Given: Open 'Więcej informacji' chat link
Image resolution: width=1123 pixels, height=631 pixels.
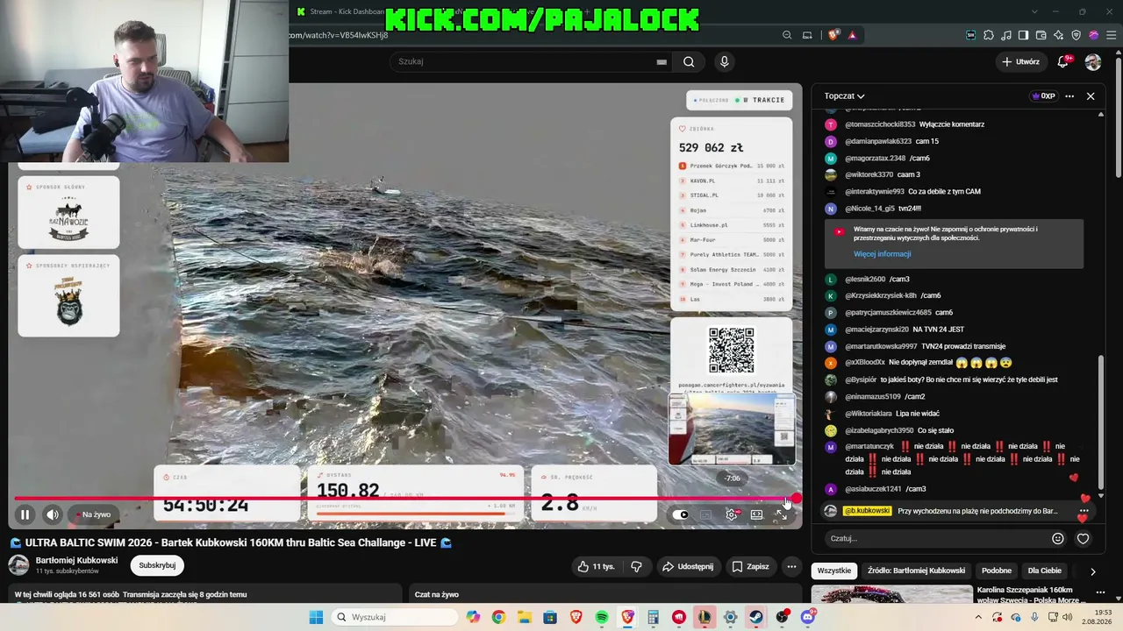Looking at the screenshot, I should tap(882, 254).
